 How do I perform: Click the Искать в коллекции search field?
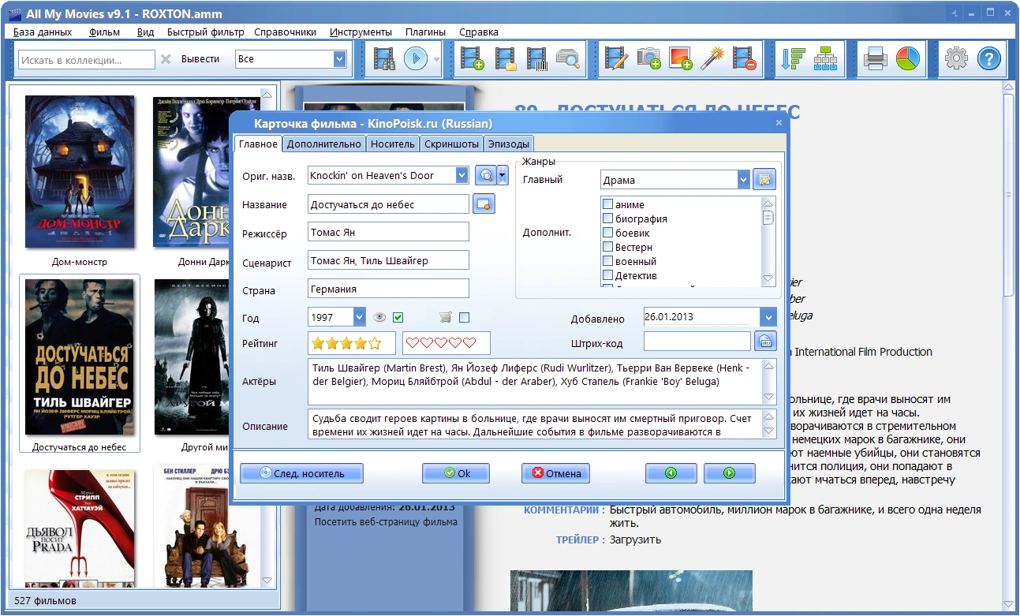coord(87,59)
